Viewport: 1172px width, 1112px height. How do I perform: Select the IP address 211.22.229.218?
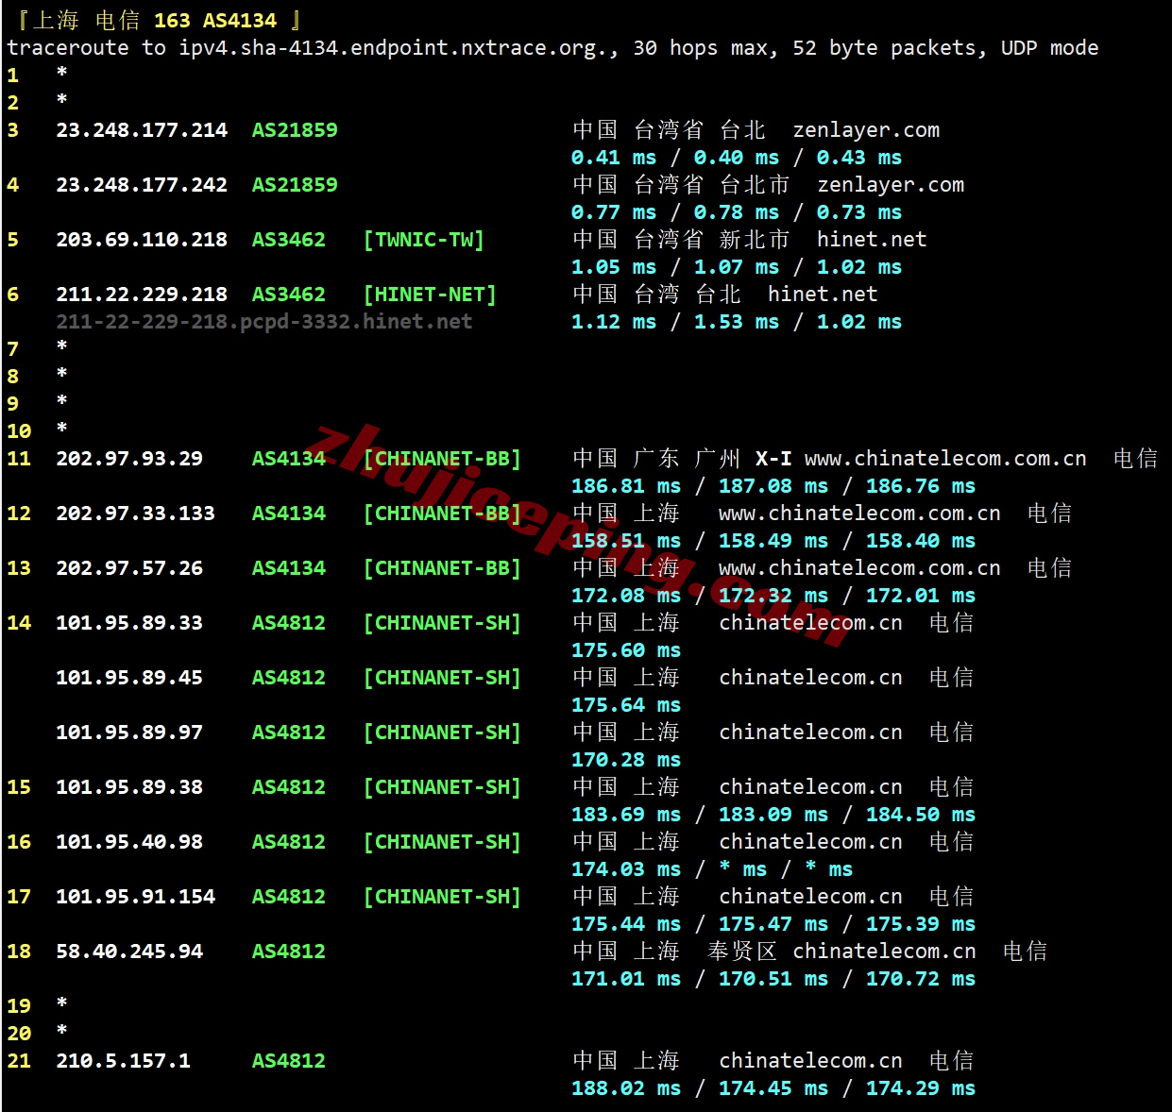142,295
